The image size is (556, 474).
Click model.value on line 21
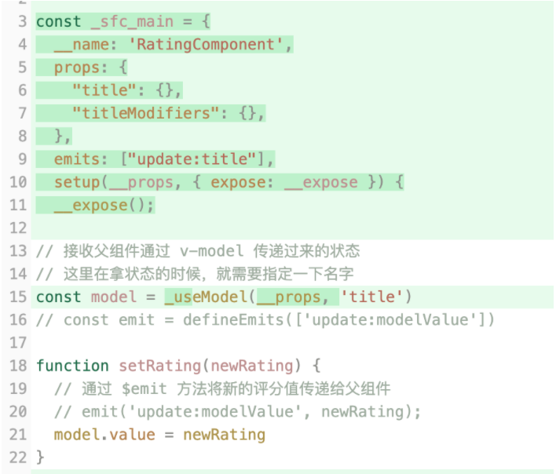(104, 435)
